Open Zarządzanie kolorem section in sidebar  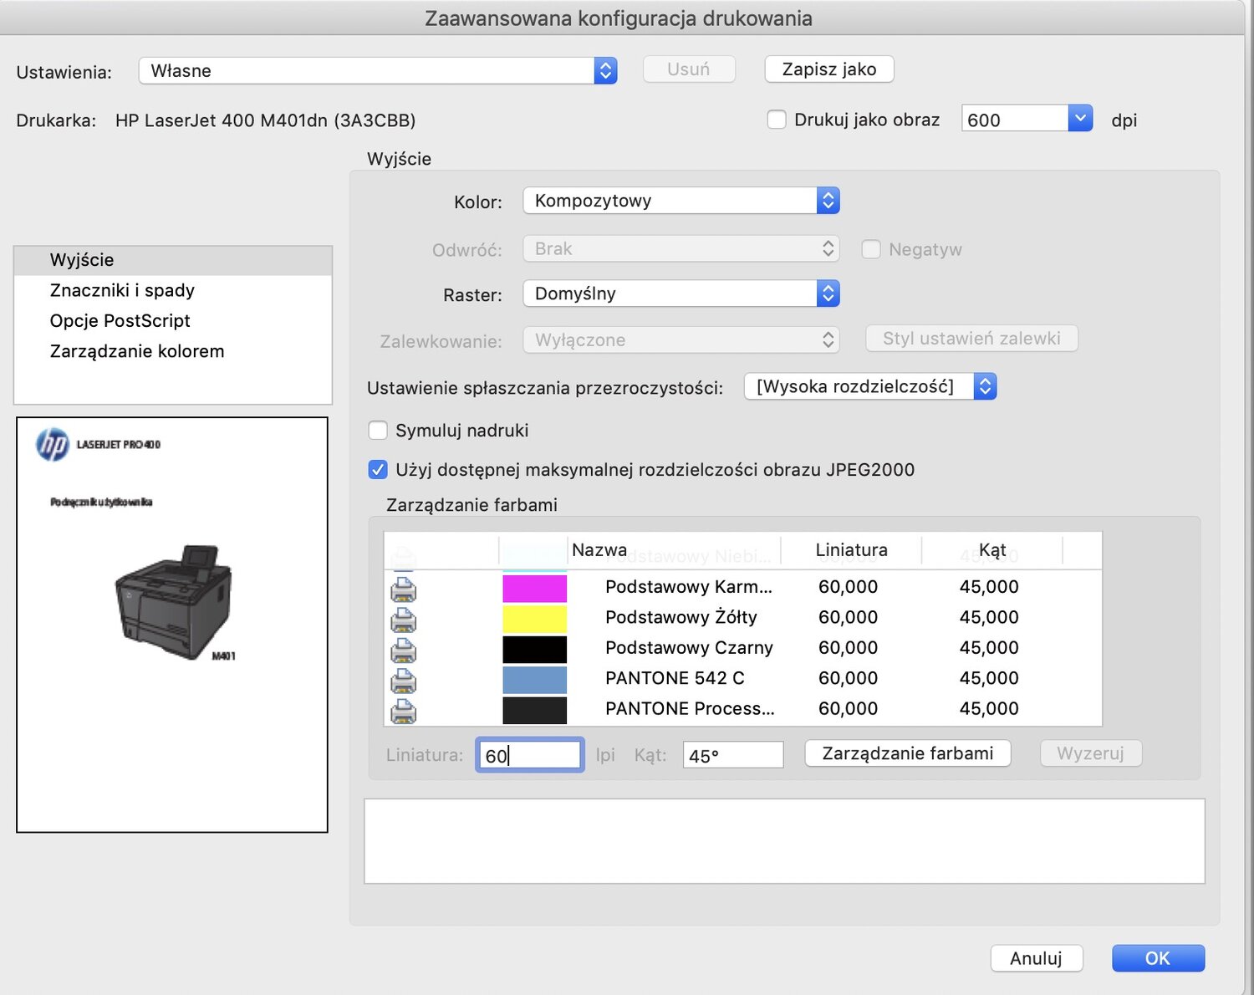coord(137,351)
